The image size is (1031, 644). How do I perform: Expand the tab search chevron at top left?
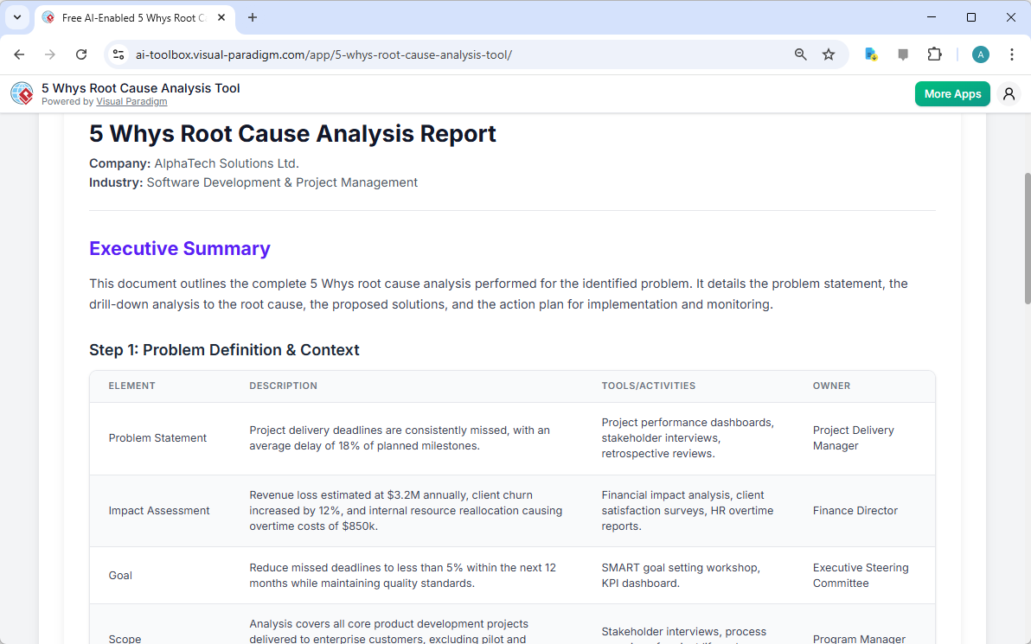tap(17, 17)
